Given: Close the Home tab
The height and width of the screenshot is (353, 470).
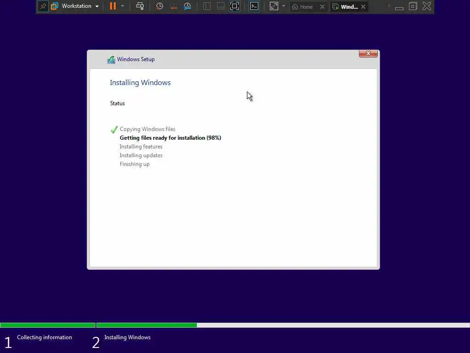Looking at the screenshot, I should pos(322,6).
